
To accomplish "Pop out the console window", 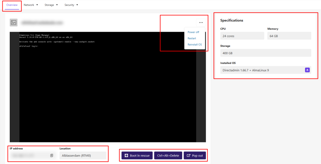I will tap(195, 156).
